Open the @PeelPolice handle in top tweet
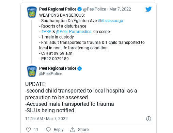Viewport: 173px width, 133px height. point(95,9)
